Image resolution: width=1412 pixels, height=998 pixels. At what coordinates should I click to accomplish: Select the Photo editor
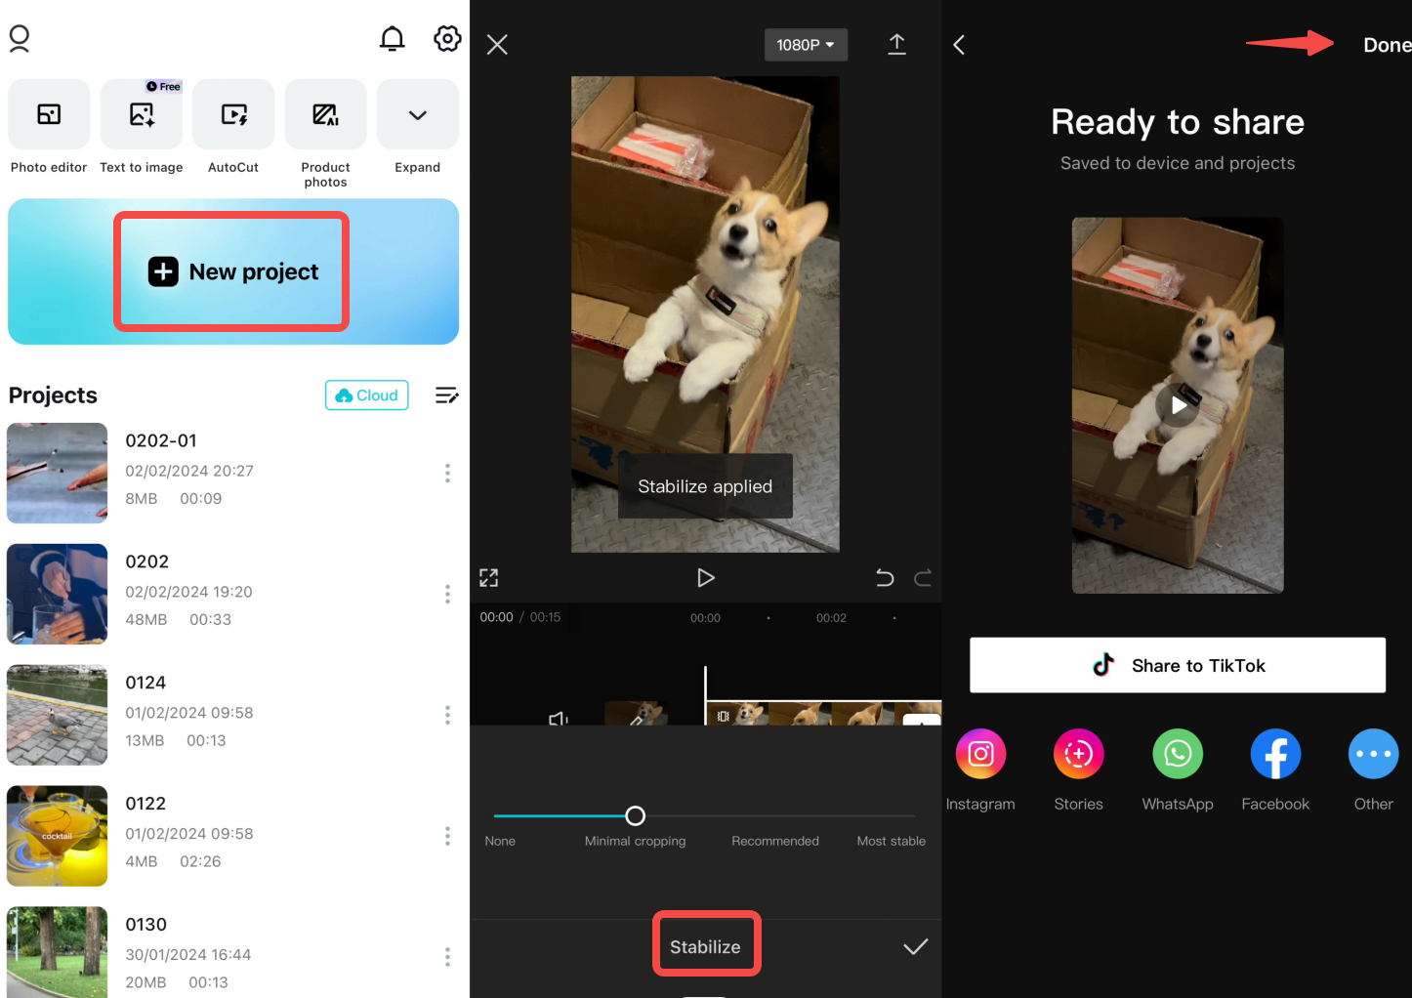(48, 114)
